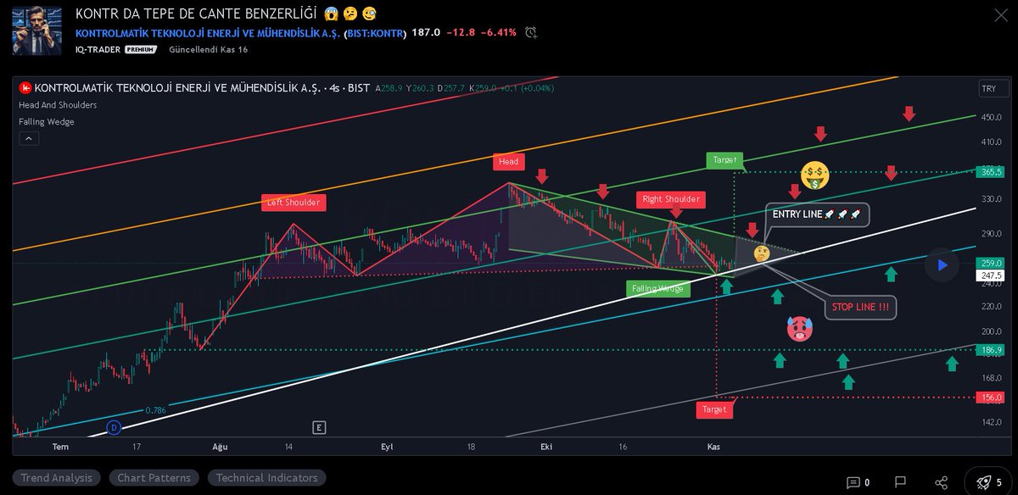
Task: Click the STOP LINE !!! callout
Action: [860, 307]
